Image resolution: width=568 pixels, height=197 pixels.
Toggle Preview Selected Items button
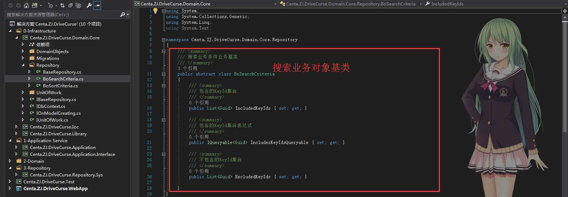(x=97, y=5)
